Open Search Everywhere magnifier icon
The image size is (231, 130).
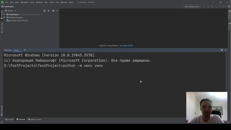point(229,6)
